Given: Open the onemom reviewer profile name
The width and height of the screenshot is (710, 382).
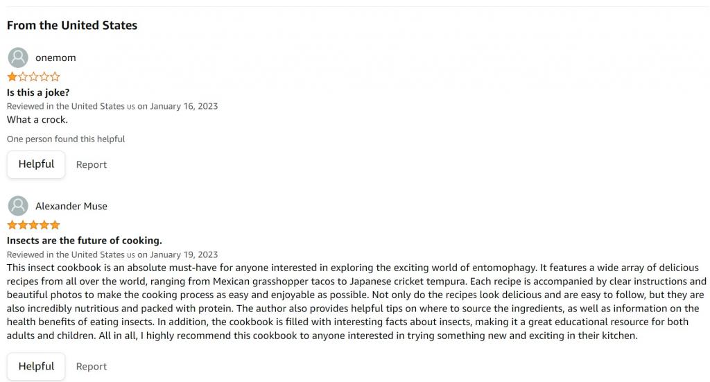Looking at the screenshot, I should pos(55,58).
